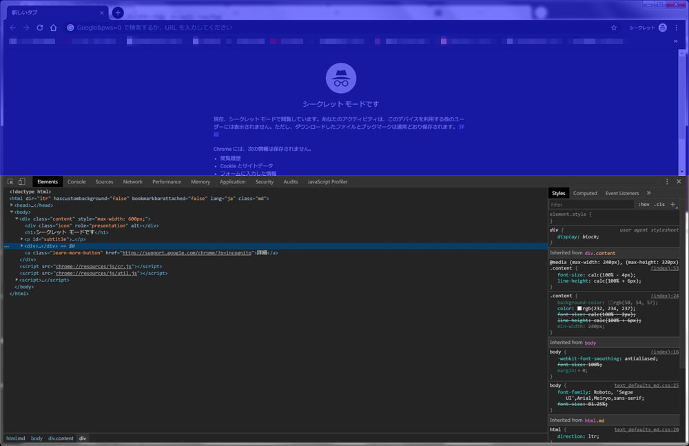The height and width of the screenshot is (446, 689).
Task: Select div.content in breadcrumb bar
Action: pyautogui.click(x=61, y=438)
